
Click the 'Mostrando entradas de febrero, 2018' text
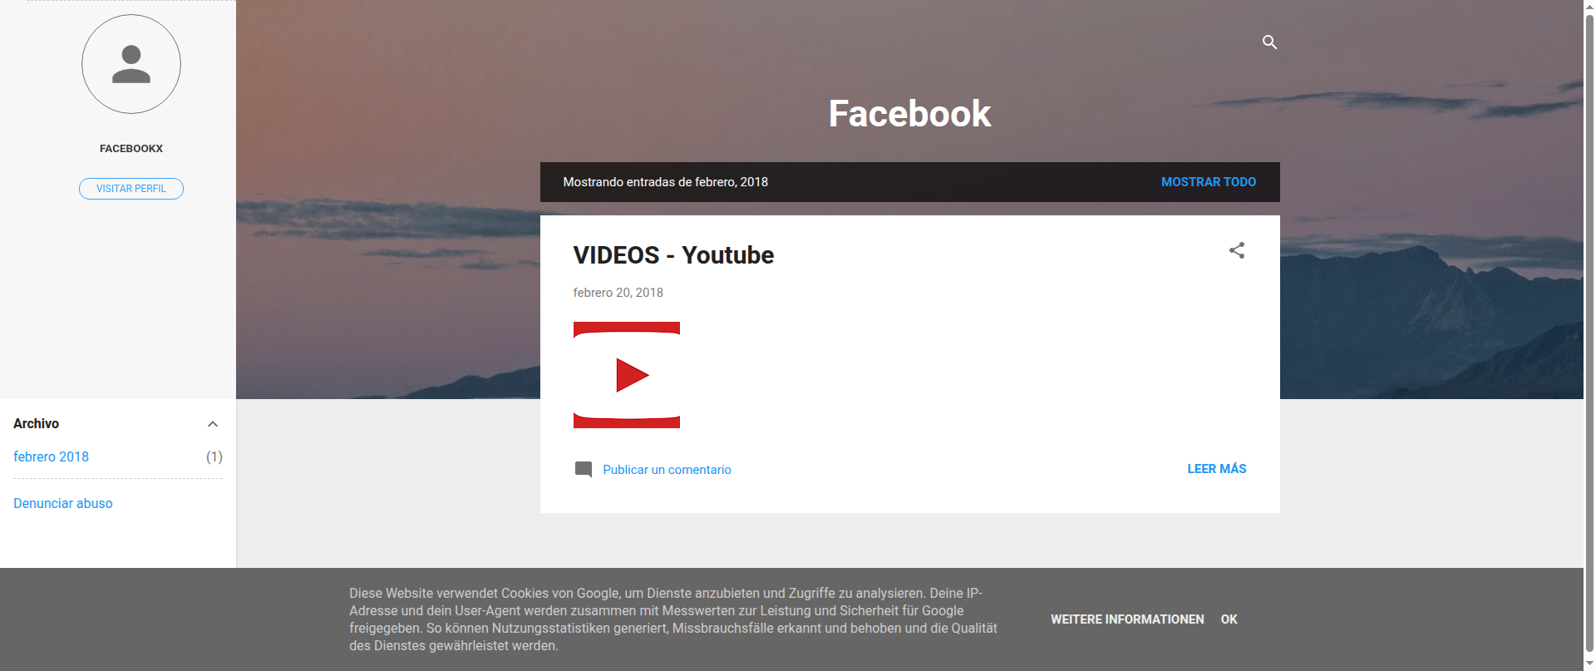tap(665, 182)
